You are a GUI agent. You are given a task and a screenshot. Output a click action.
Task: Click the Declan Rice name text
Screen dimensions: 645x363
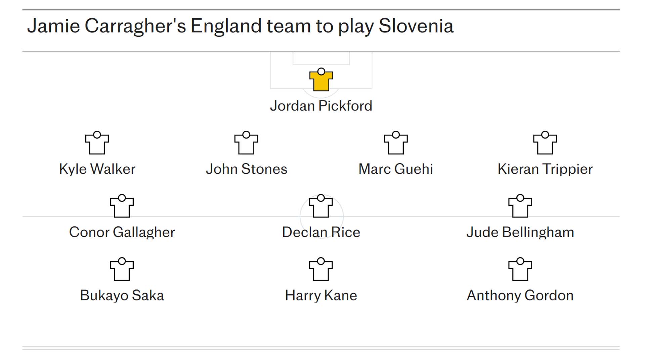pos(321,232)
